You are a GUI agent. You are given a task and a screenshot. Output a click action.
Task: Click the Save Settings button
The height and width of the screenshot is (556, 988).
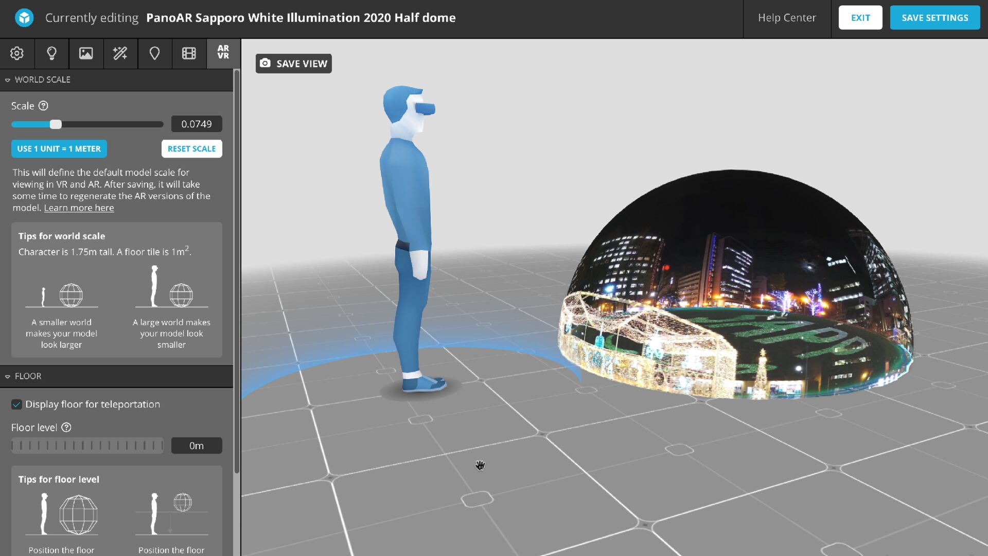(x=935, y=18)
